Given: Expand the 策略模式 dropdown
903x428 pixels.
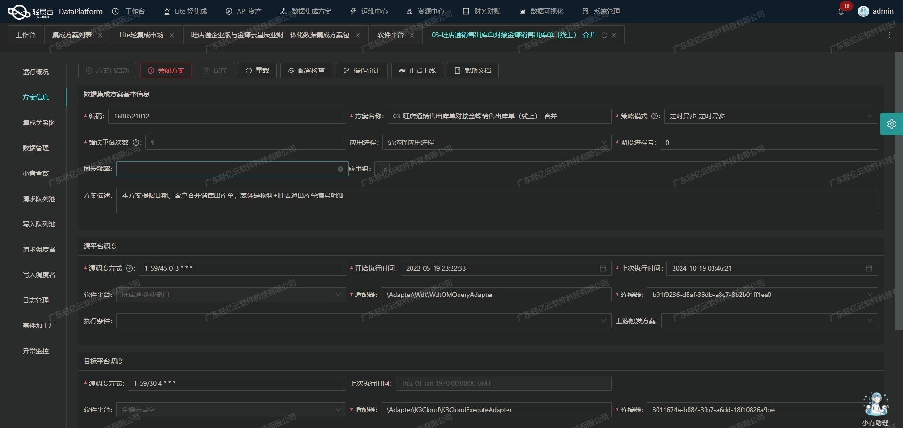Looking at the screenshot, I should (771, 116).
